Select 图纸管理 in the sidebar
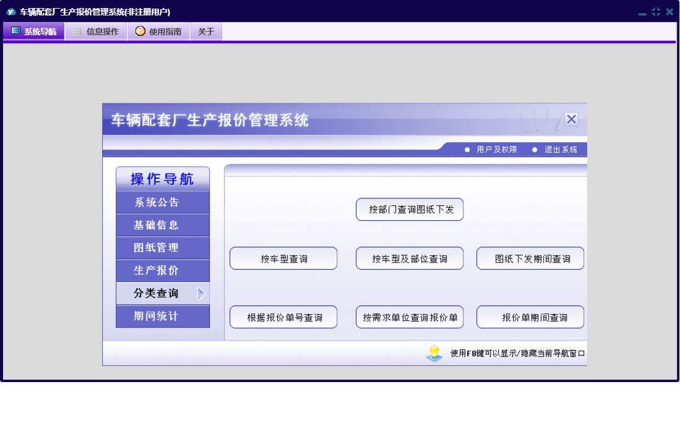This screenshot has width=680, height=447. (x=163, y=247)
